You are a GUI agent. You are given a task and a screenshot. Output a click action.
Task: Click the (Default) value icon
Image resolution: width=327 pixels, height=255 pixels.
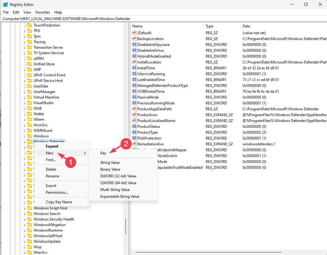click(x=134, y=33)
